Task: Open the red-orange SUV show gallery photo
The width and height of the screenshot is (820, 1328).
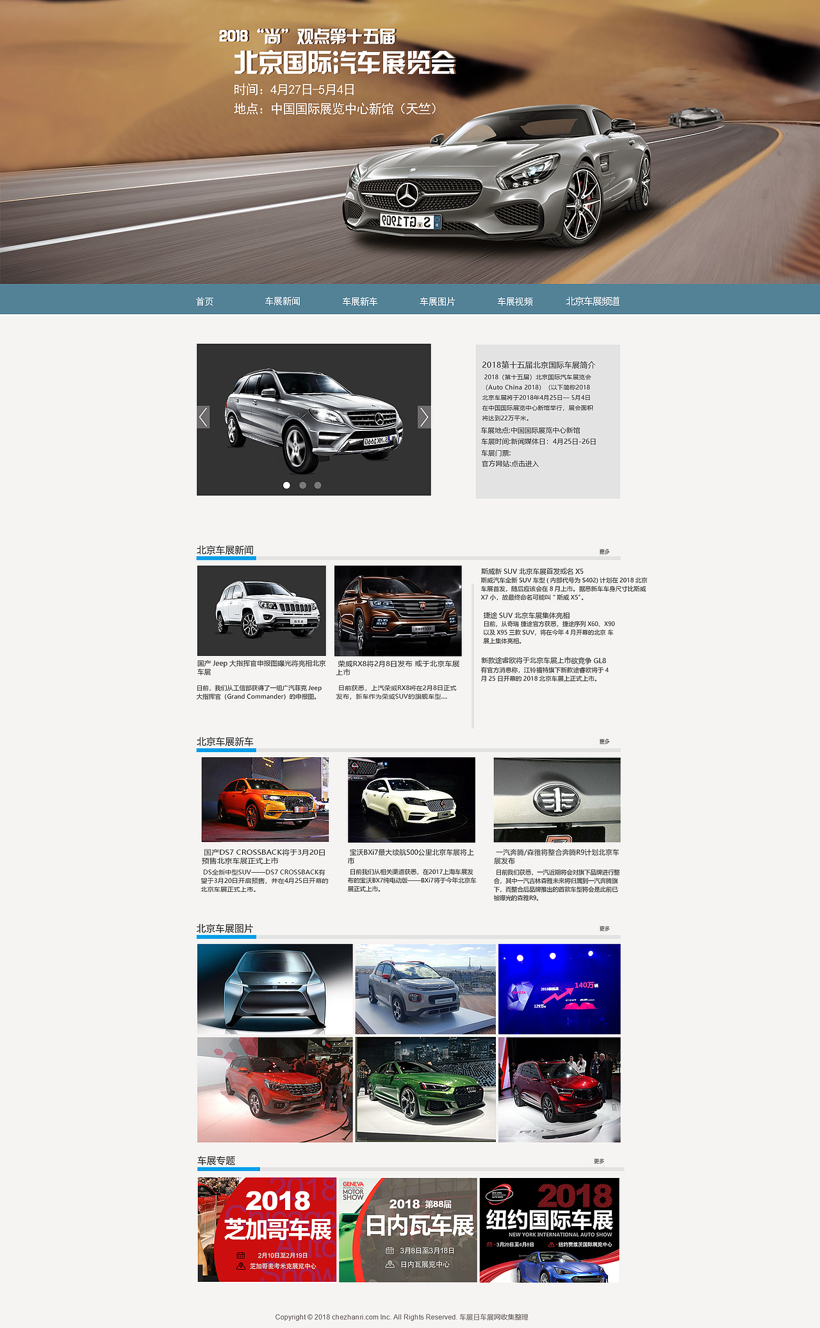Action: (275, 1089)
